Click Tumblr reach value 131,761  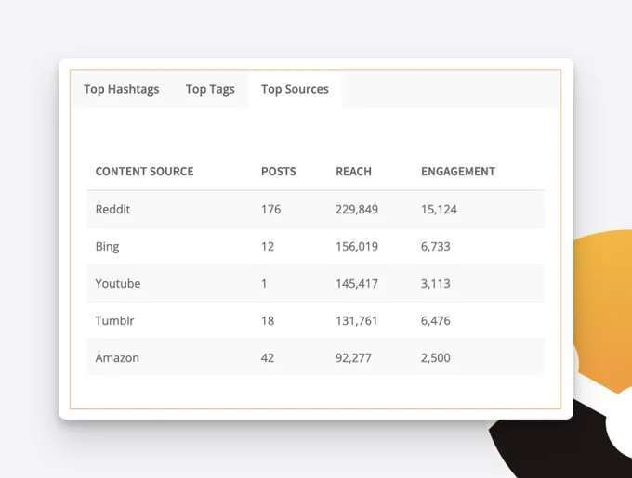pyautogui.click(x=356, y=321)
